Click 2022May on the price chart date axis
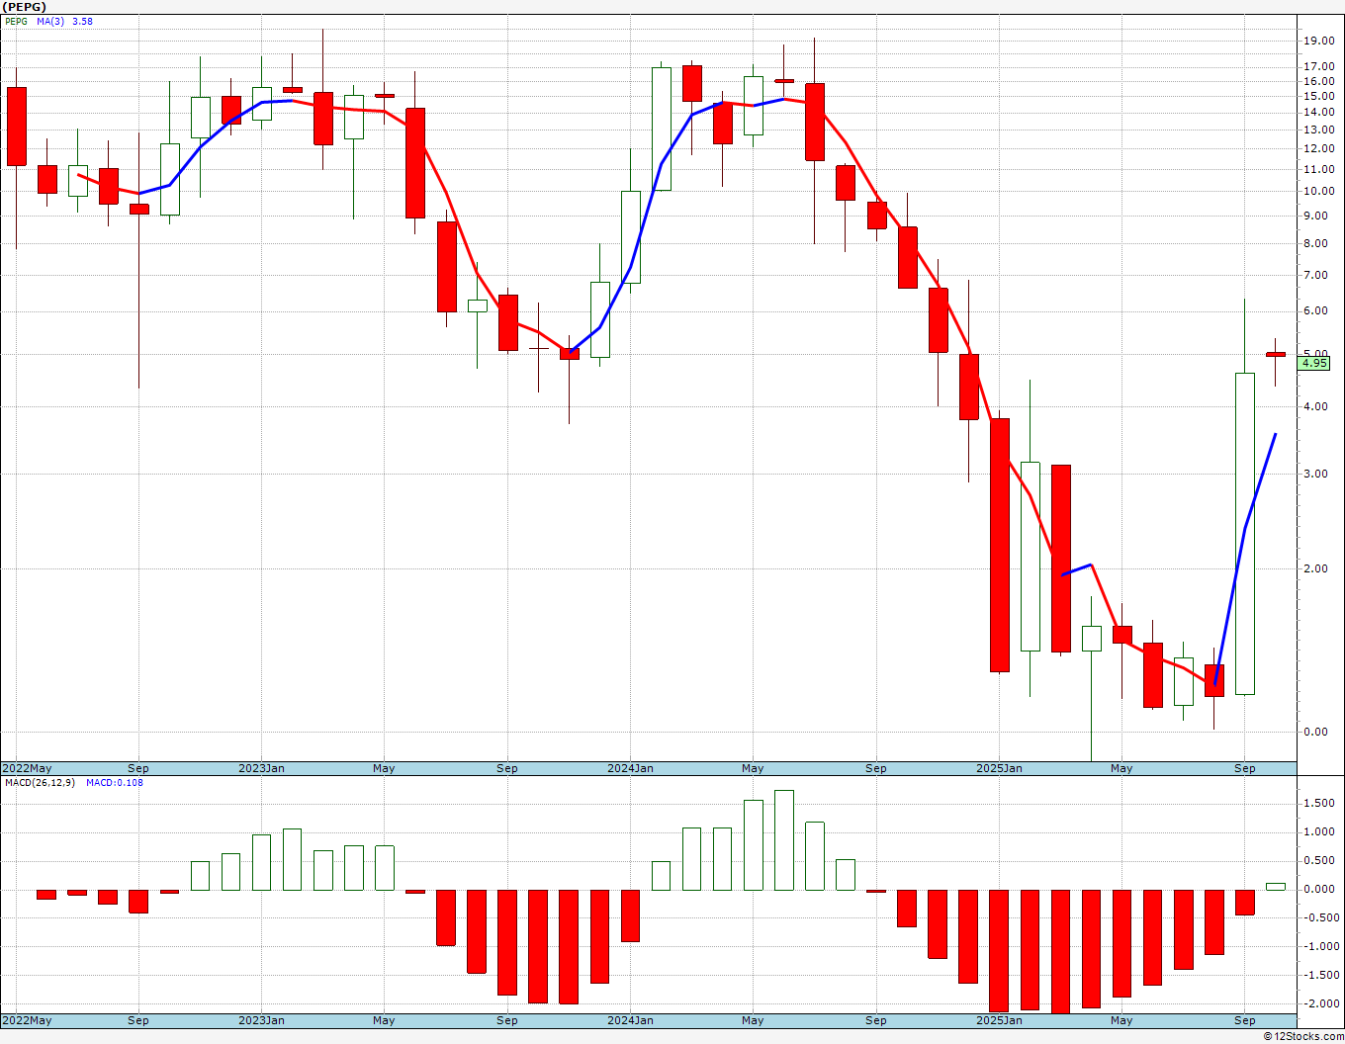 point(27,768)
